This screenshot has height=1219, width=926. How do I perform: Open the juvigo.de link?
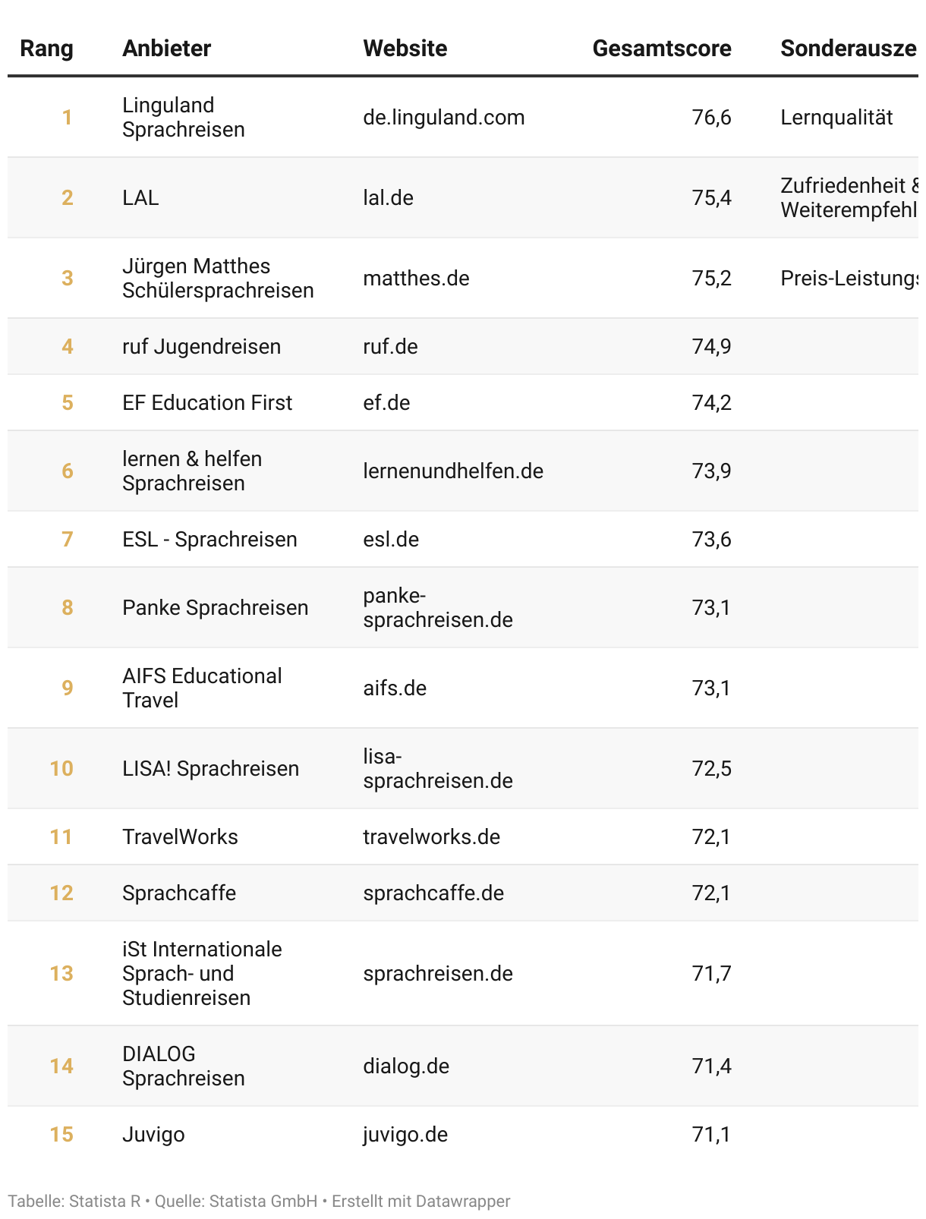(x=405, y=1135)
